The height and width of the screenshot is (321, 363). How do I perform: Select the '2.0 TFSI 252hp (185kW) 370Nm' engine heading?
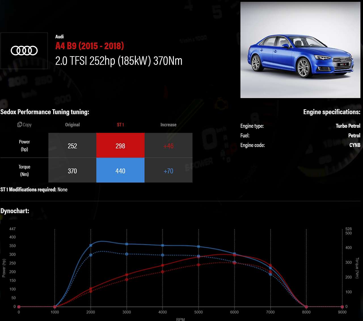(119, 61)
